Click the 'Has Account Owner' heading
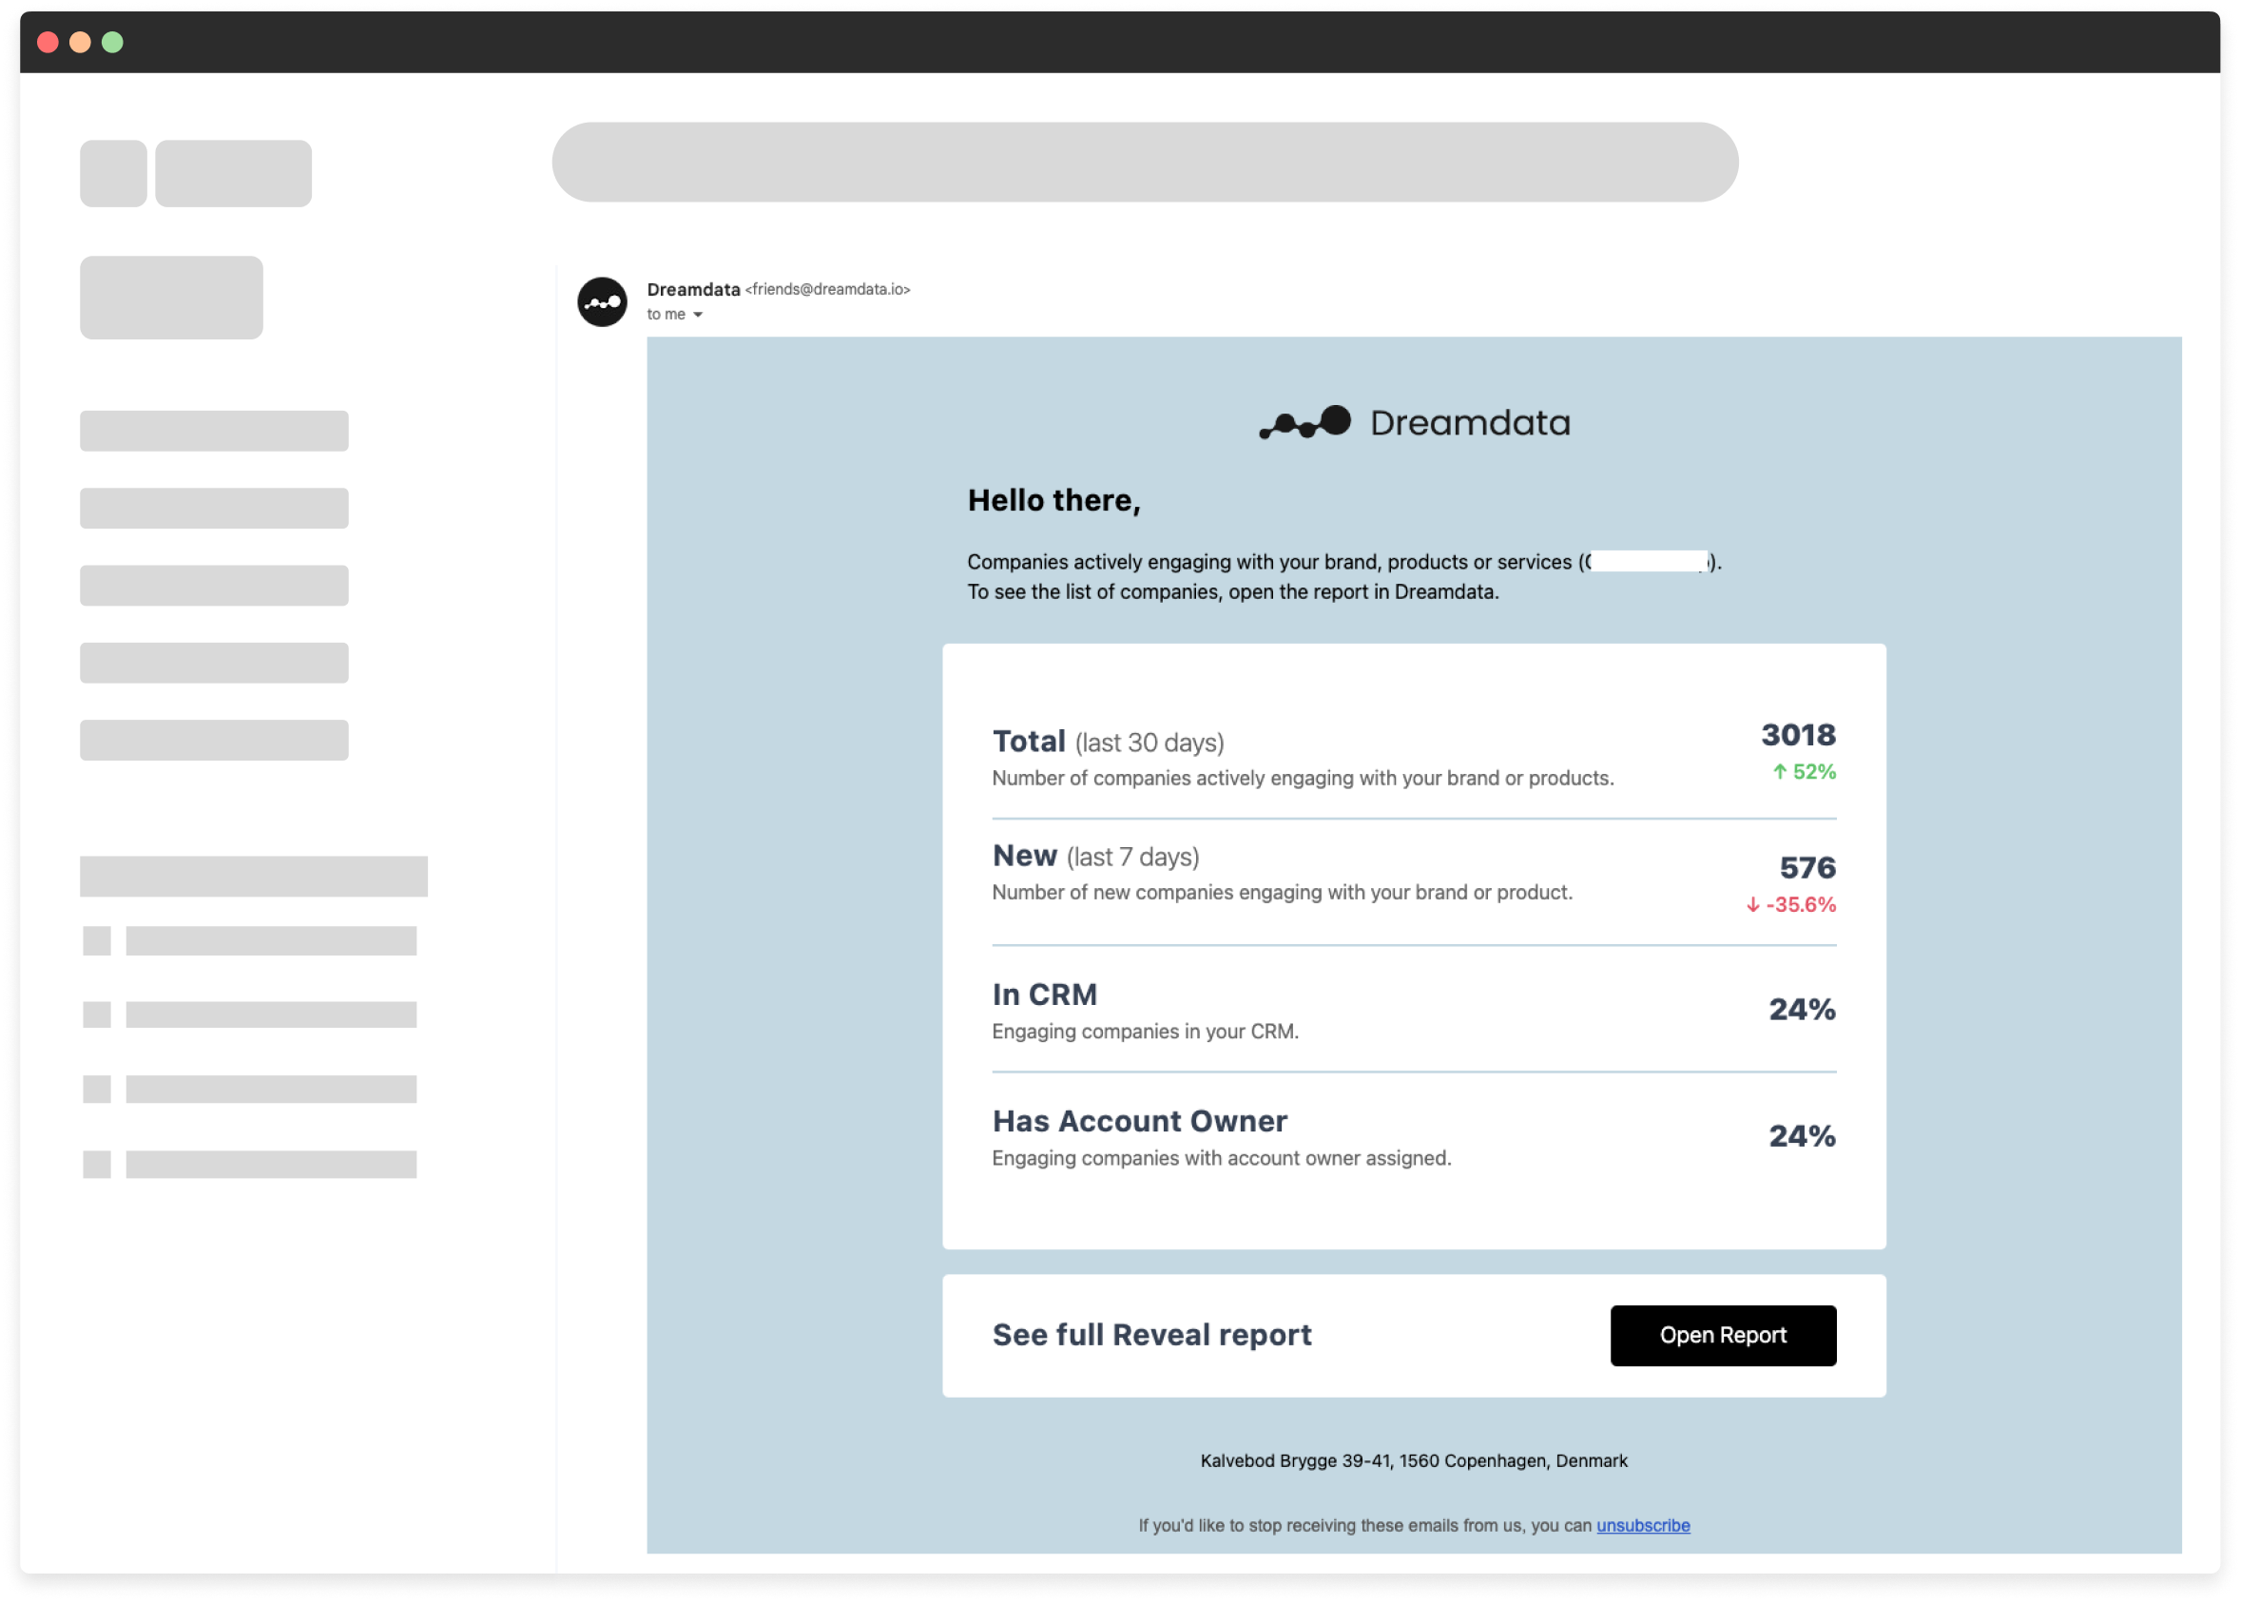2241x1603 pixels. coord(1140,1121)
